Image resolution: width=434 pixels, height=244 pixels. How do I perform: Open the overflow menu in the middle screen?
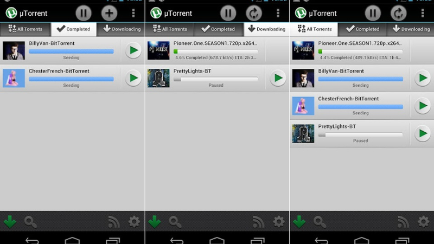click(278, 13)
